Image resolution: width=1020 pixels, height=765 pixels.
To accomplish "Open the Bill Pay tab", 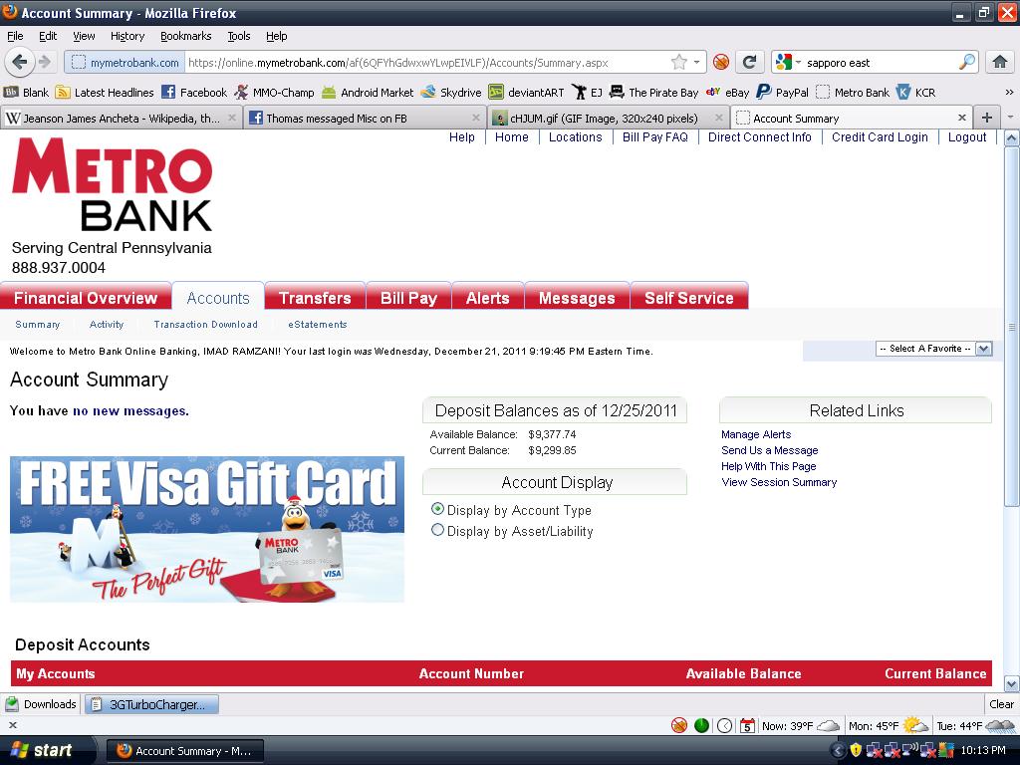I will click(x=408, y=297).
